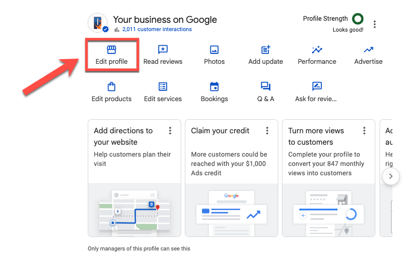Click the business profile logo avatar
The image size is (420, 265).
[x=98, y=23]
